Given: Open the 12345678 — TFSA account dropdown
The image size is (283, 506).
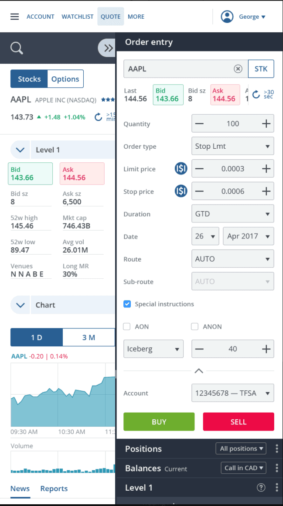Looking at the screenshot, I should click(x=232, y=393).
